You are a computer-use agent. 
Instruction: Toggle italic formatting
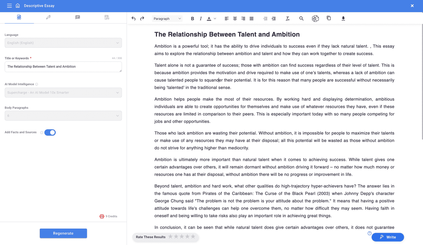click(x=201, y=18)
